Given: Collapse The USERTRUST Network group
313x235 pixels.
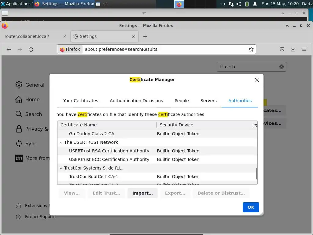Looking at the screenshot, I should click(61, 143).
